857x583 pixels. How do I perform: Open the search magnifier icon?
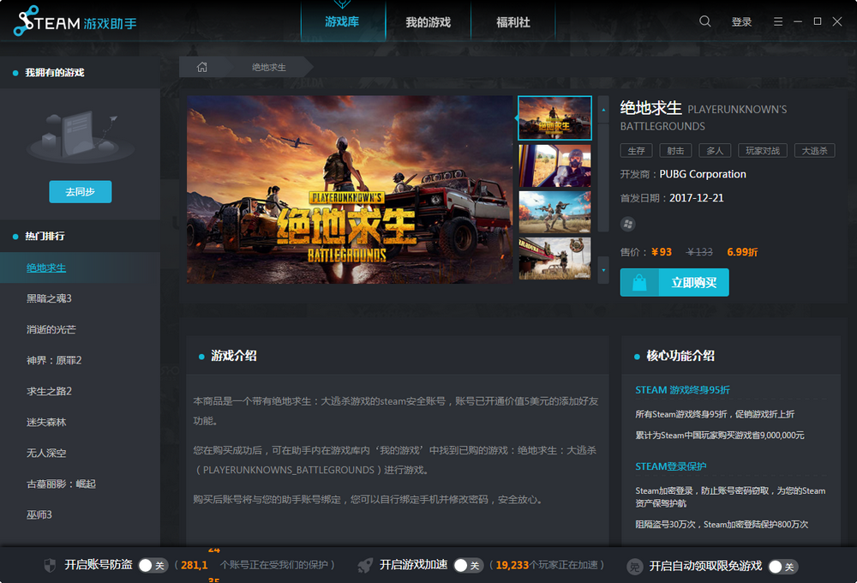[704, 21]
